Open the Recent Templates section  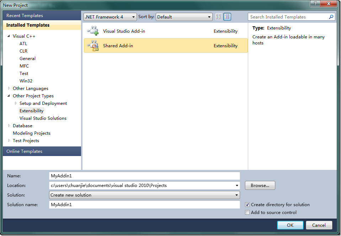coord(42,15)
